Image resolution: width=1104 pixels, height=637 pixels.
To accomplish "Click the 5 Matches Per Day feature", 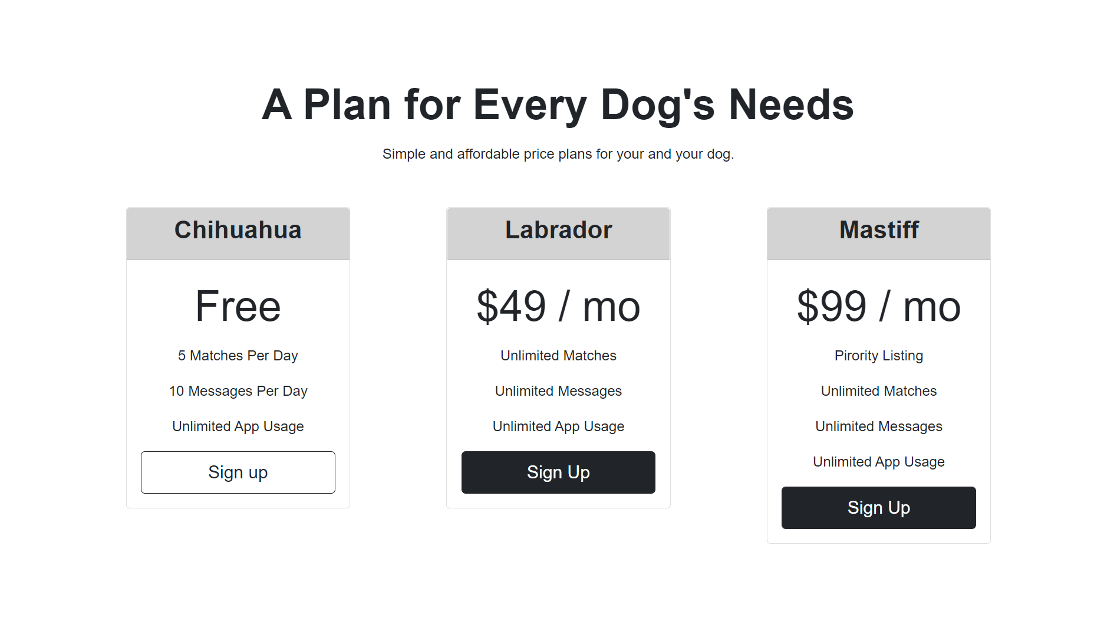I will (238, 356).
